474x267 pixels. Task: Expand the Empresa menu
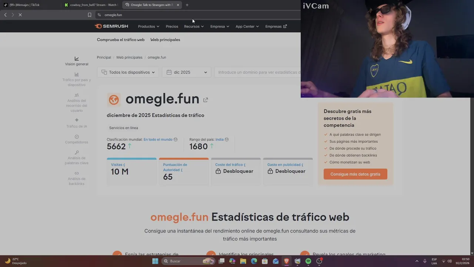(220, 26)
